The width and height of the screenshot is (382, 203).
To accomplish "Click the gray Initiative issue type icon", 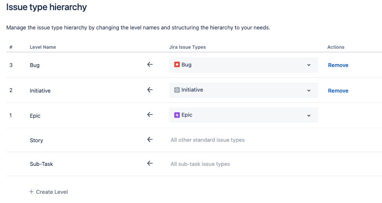I will (177, 90).
